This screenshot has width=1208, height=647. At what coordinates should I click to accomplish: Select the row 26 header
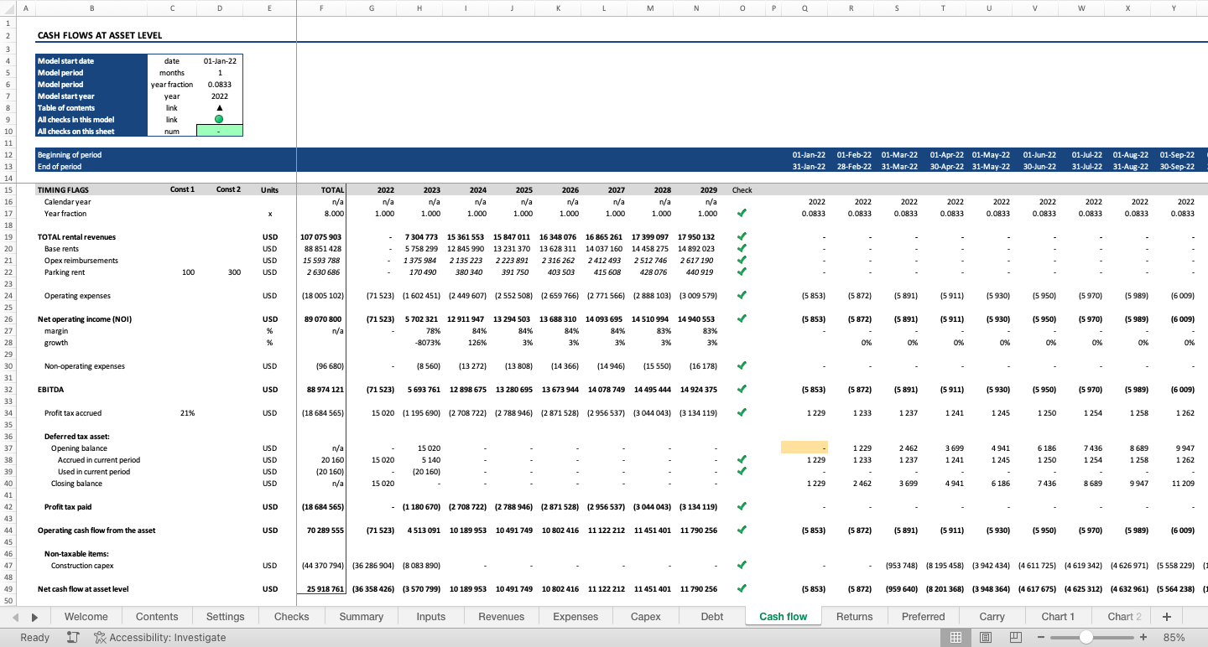[7, 319]
